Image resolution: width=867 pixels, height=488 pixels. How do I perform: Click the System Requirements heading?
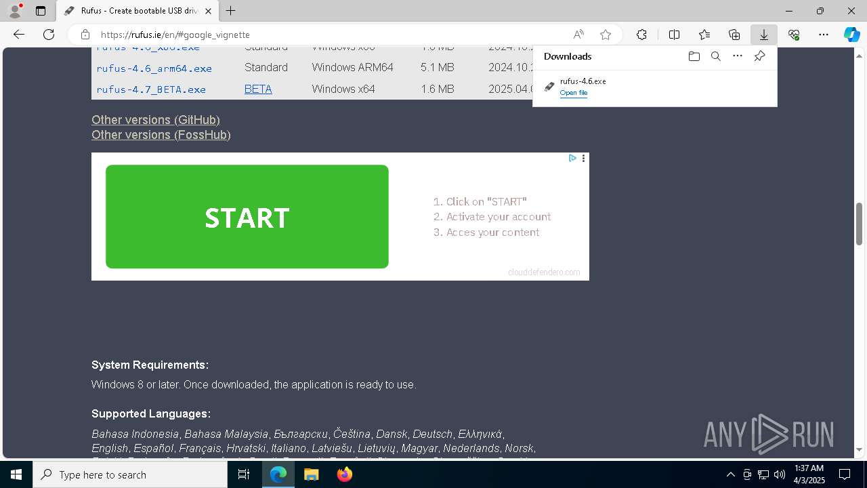click(150, 365)
